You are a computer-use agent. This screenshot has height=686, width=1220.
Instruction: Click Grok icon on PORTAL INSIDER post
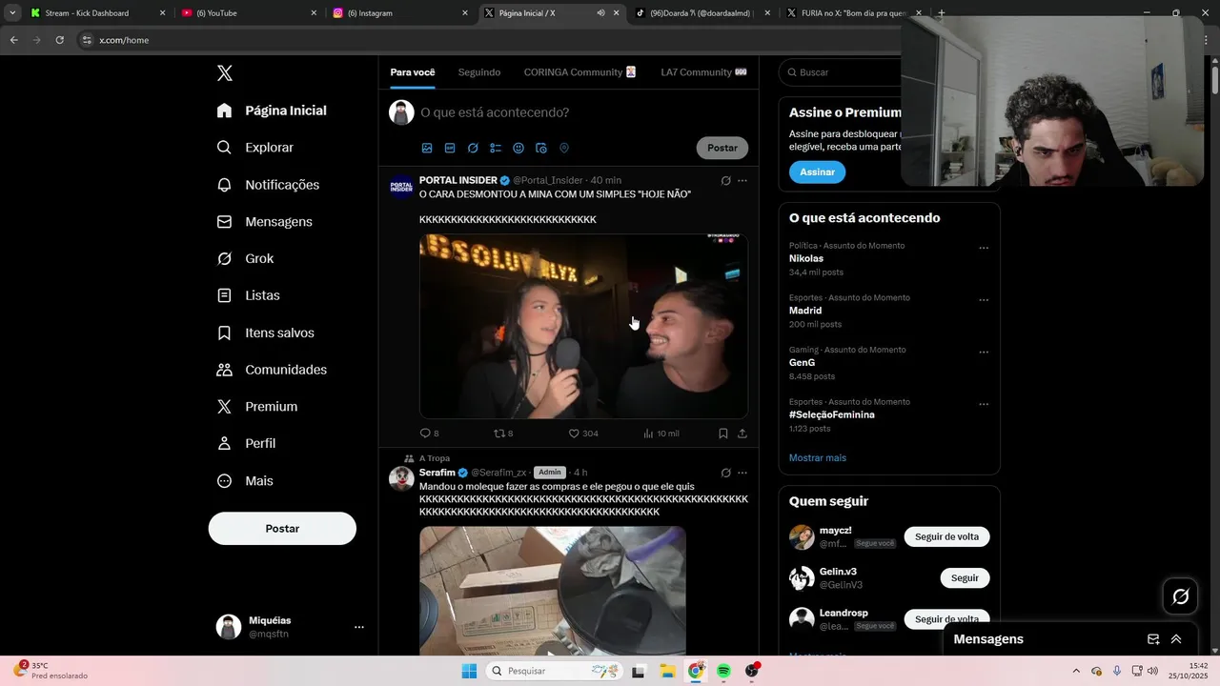pos(725,181)
